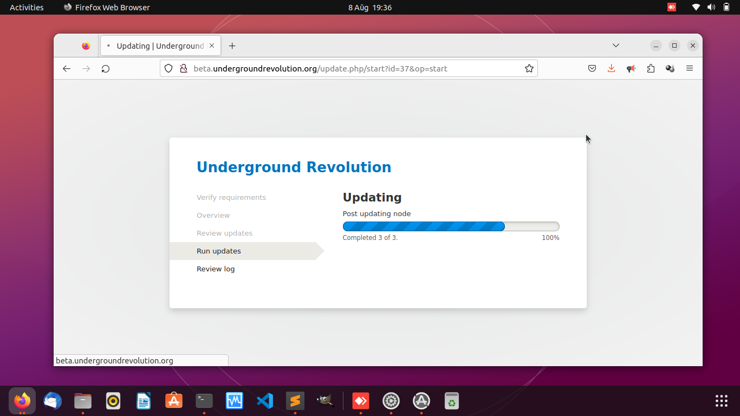The width and height of the screenshot is (740, 416).
Task: Reload the current page
Action: click(106, 69)
